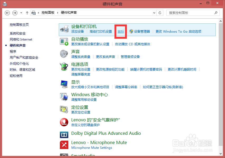This screenshot has height=158, width=225.
Task: Open 轻松使用 in the sidebar
Action: click(x=16, y=76)
